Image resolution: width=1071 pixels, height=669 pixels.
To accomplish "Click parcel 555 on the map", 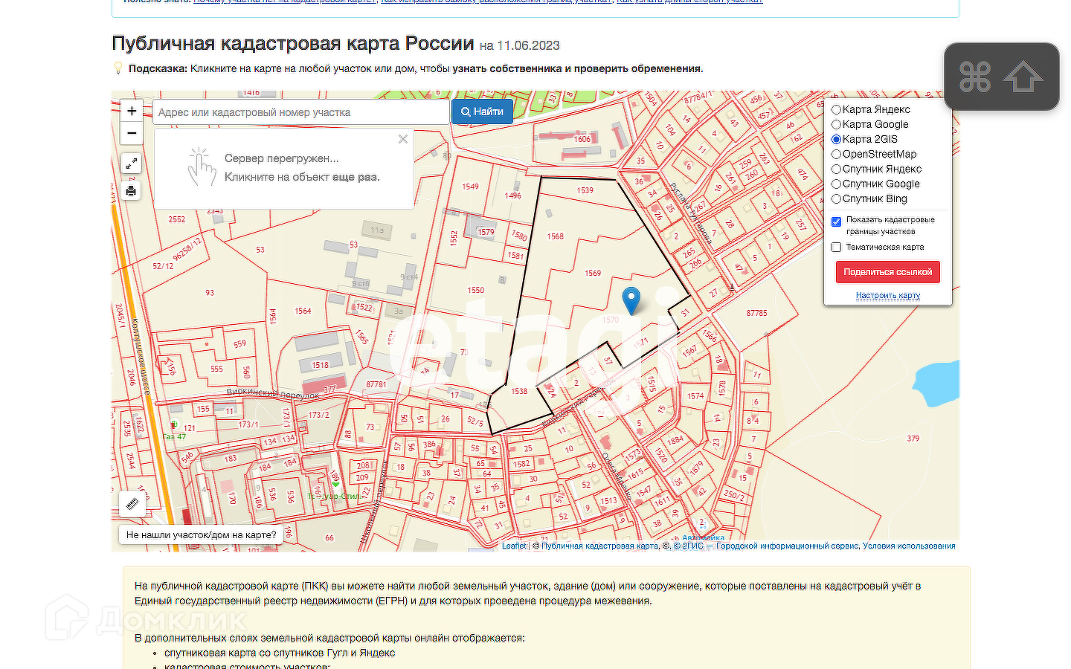I will 217,369.
